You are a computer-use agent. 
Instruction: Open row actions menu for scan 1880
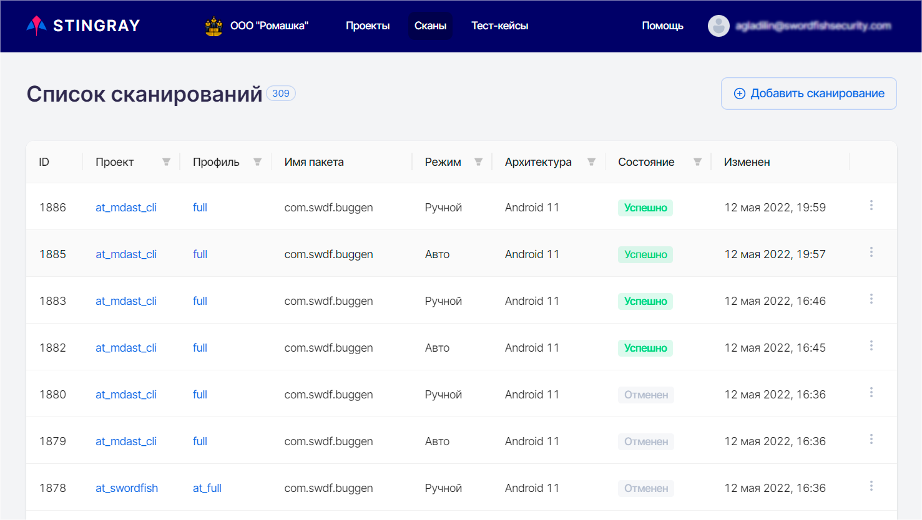point(871,392)
